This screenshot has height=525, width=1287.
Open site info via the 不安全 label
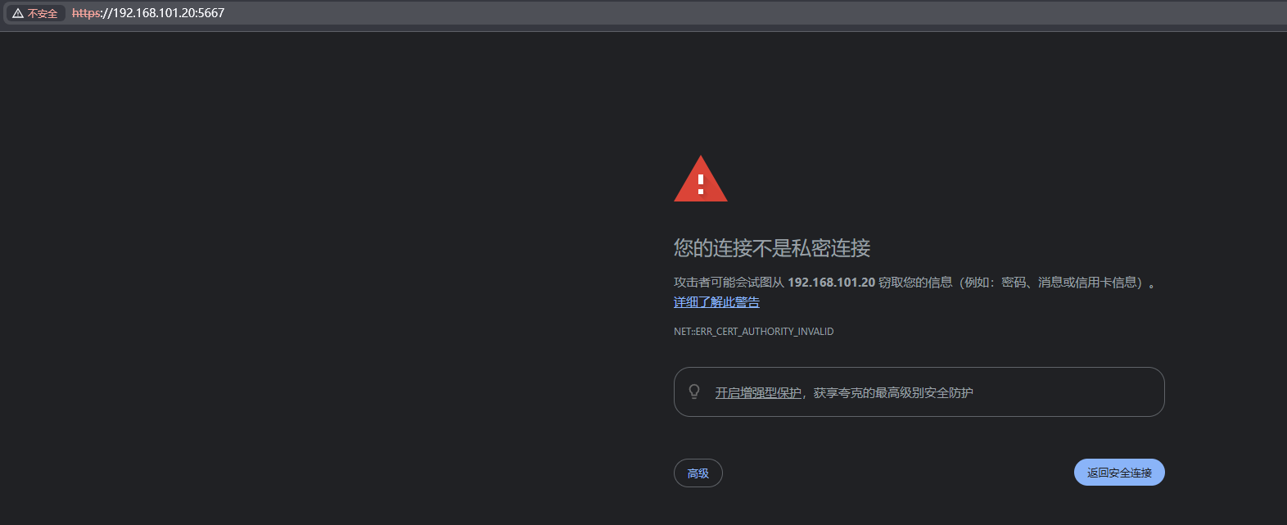coord(43,13)
